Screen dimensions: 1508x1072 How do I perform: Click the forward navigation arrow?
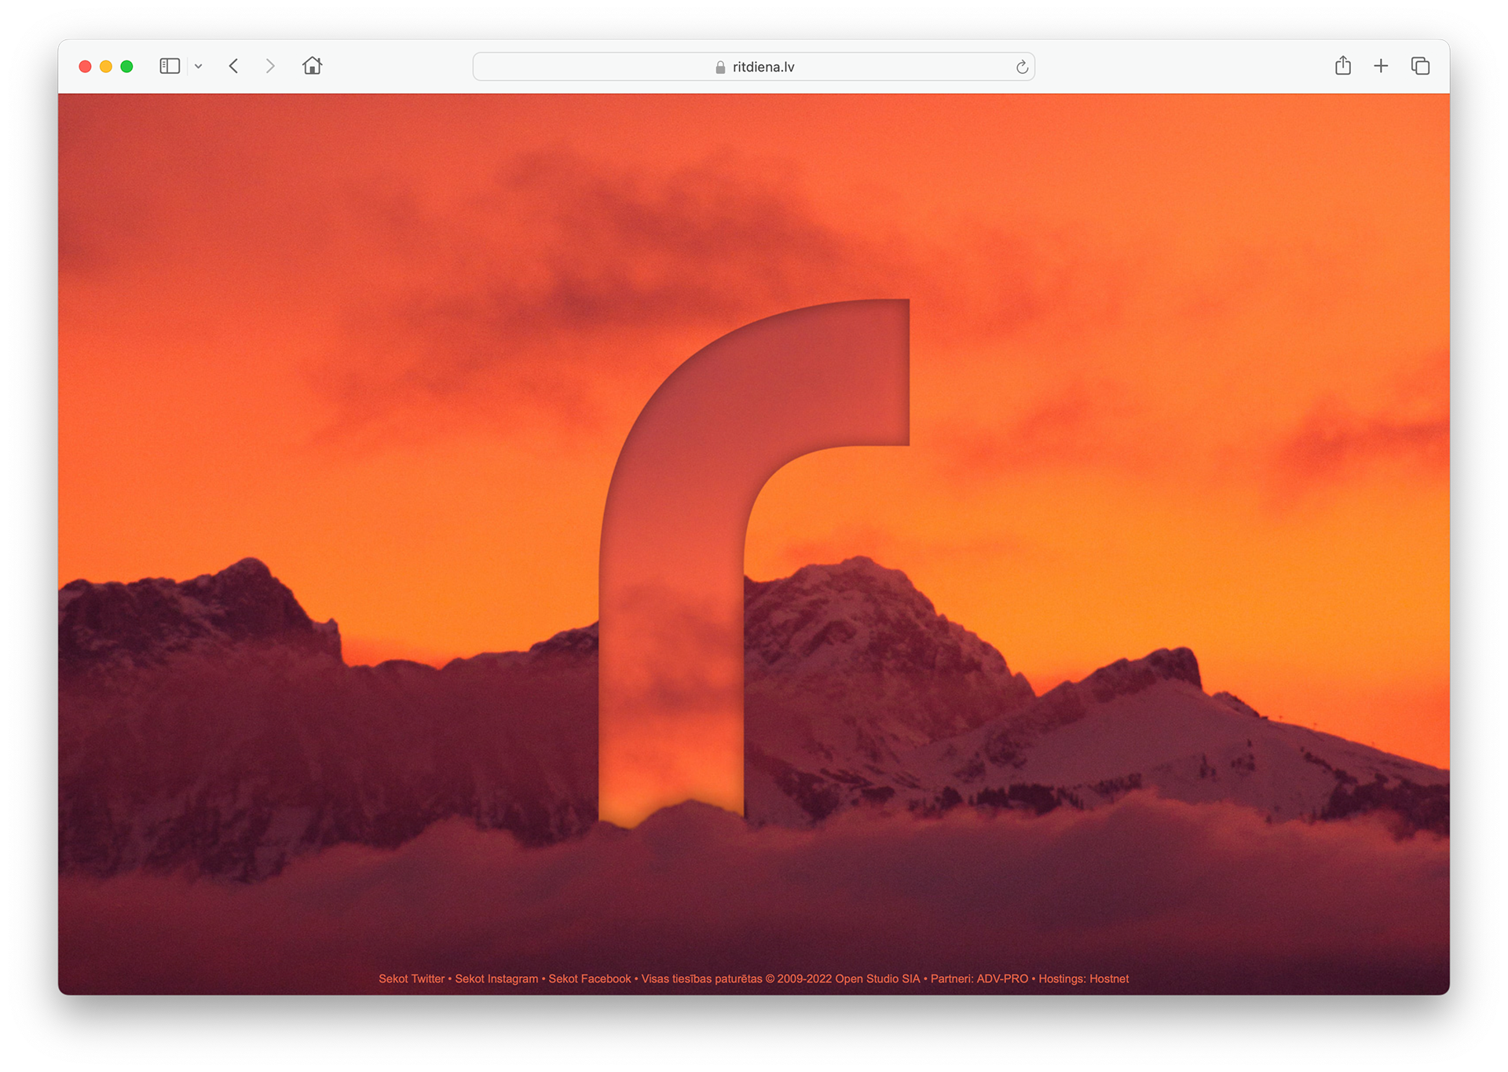pyautogui.click(x=270, y=67)
